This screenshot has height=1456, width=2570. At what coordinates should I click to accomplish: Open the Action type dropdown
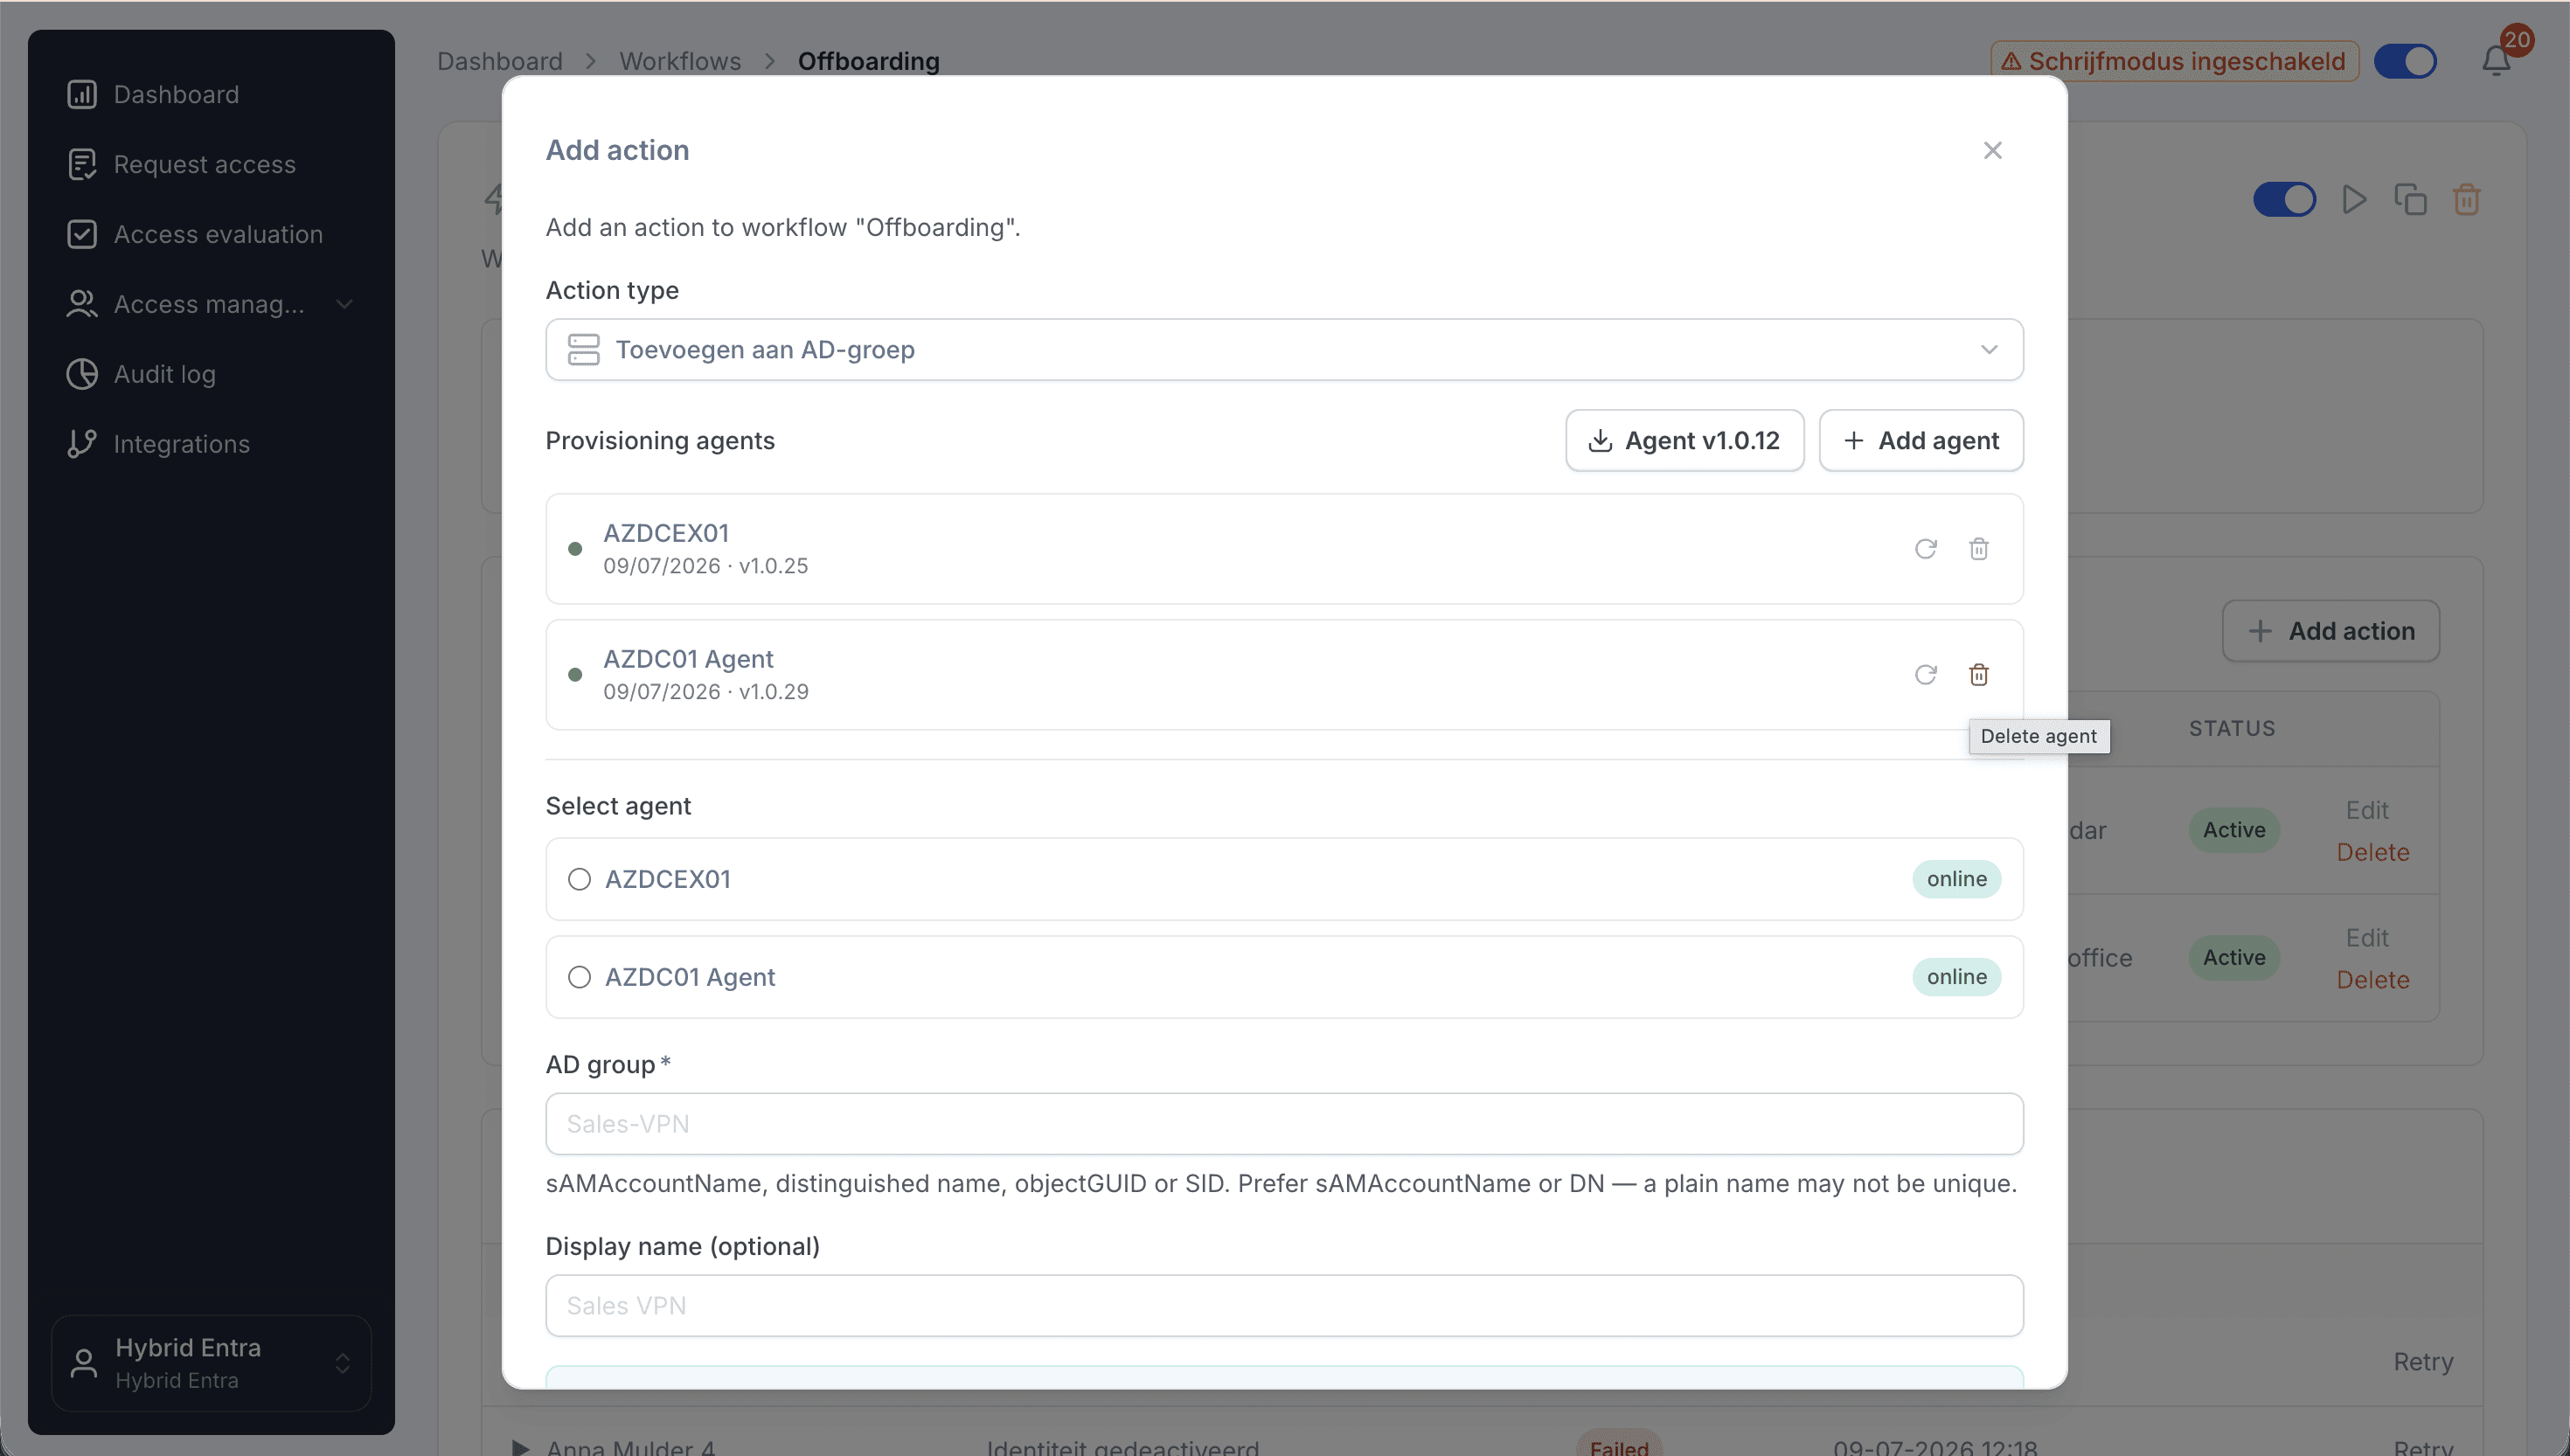click(1284, 350)
